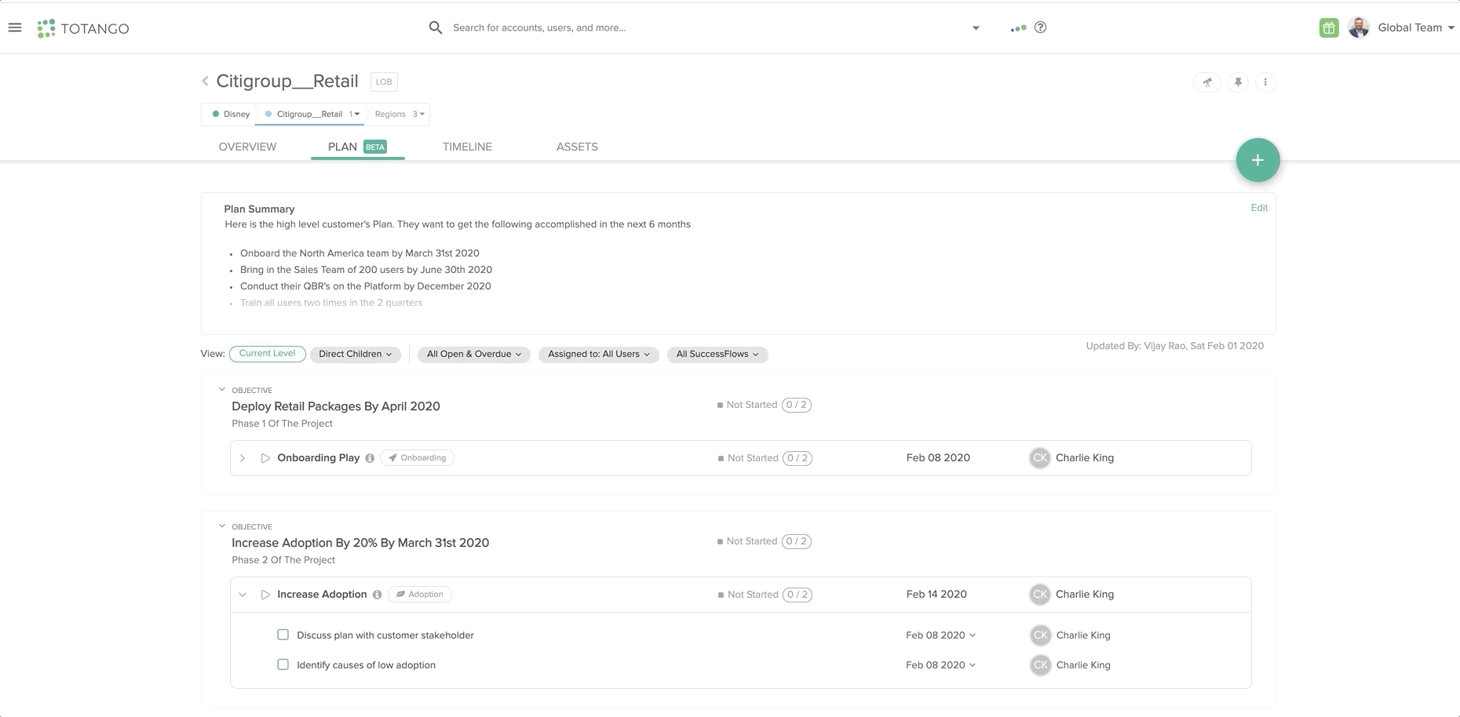Image resolution: width=1460 pixels, height=717 pixels.
Task: Click Not Started status on Deploy Retail objective
Action: click(x=747, y=405)
